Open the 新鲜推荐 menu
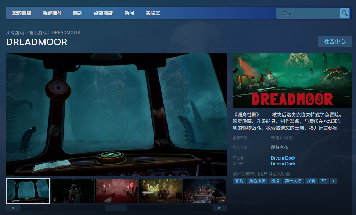 (x=52, y=13)
